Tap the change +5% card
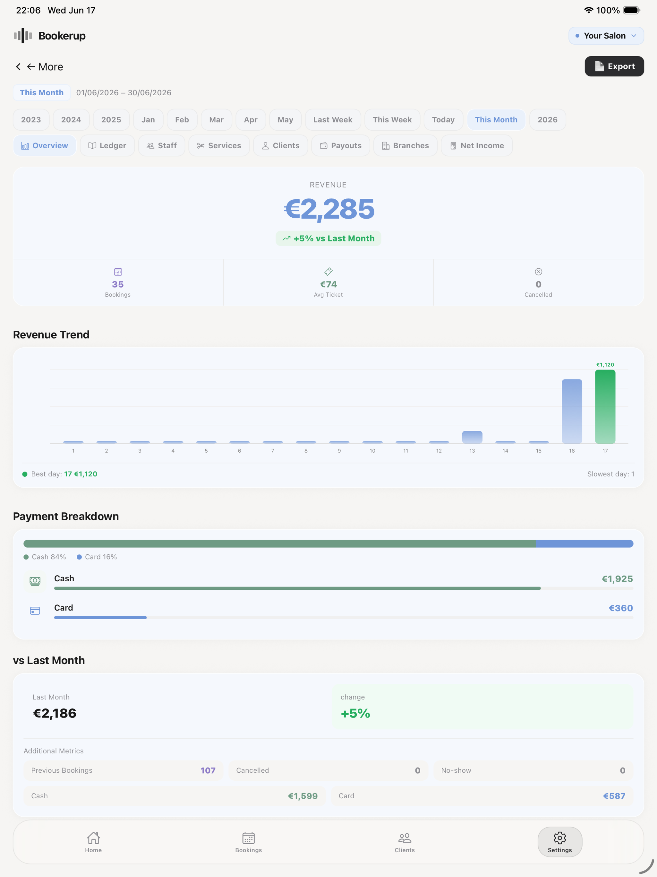 pos(483,707)
